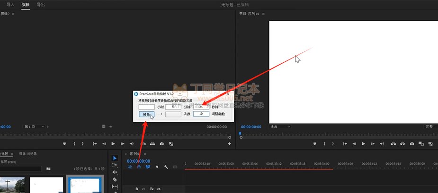This screenshot has height=193, width=438.
Task: Select the Selection tool in the tools panel
Action: click(115, 158)
